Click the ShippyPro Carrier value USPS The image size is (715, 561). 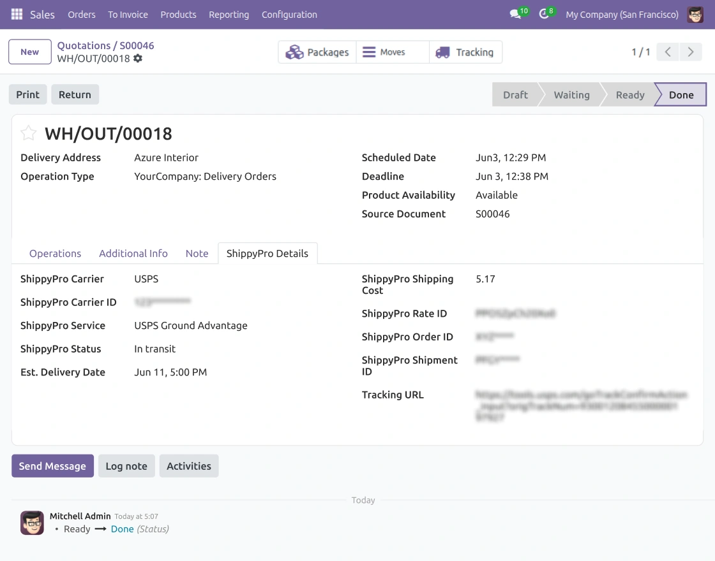146,279
